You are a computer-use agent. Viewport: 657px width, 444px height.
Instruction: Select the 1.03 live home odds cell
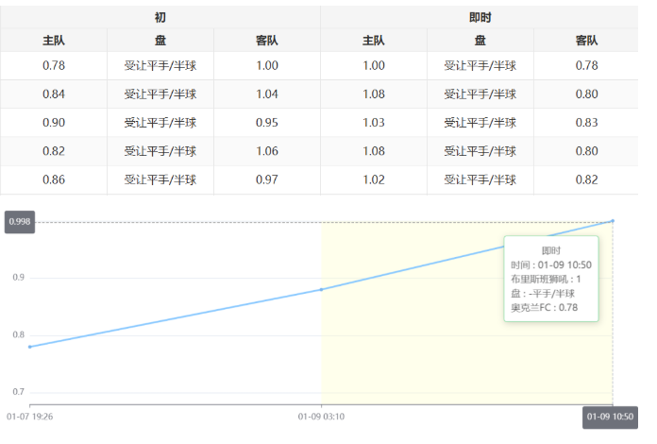coord(374,123)
